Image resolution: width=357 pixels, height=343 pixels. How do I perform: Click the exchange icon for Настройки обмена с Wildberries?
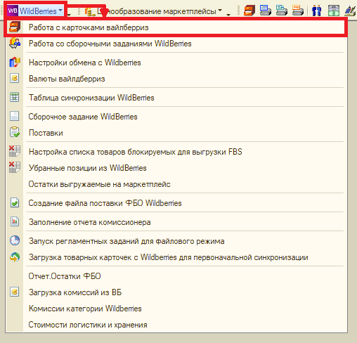15,63
